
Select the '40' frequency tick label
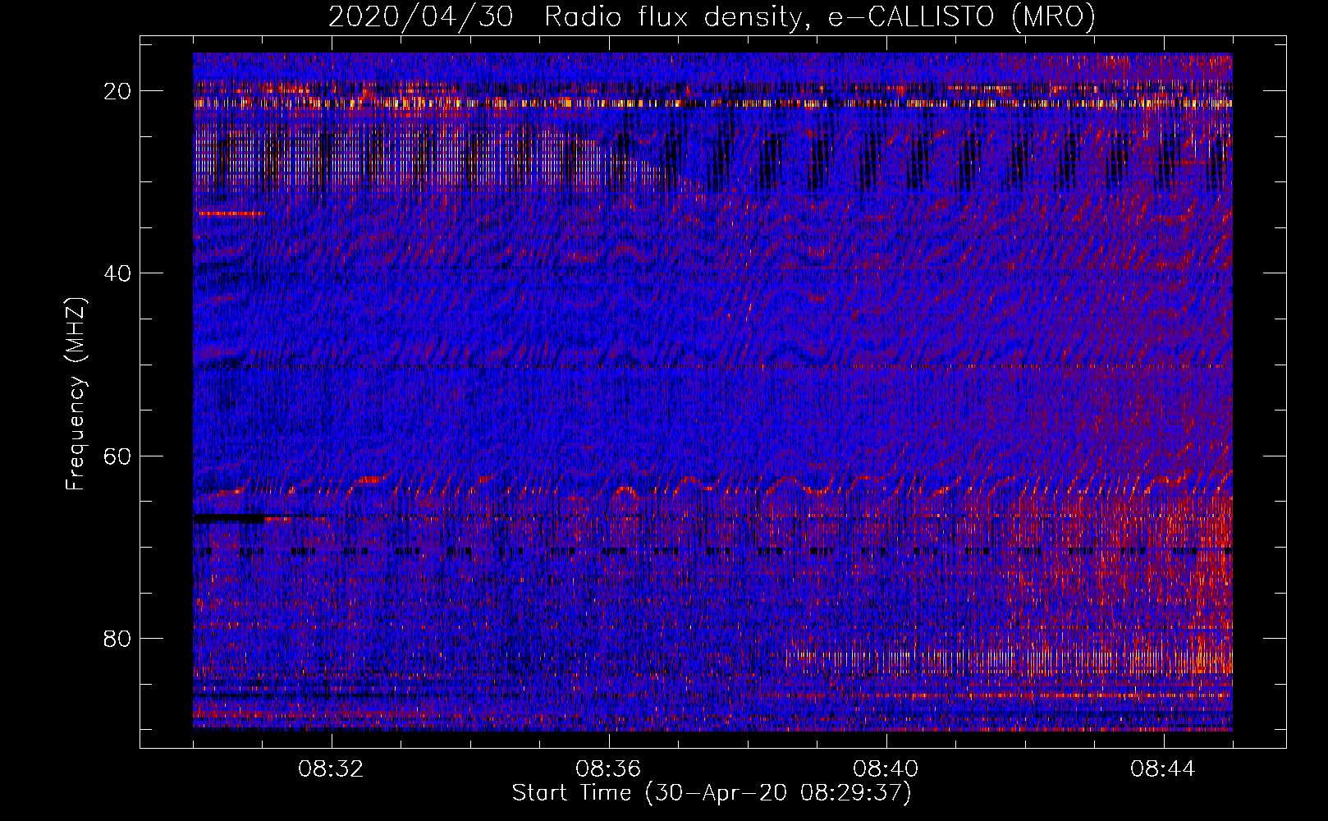pos(117,273)
